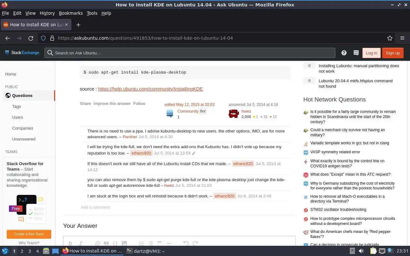Open the History menu
Viewport: 410px width, 256px height.
[x=47, y=13]
